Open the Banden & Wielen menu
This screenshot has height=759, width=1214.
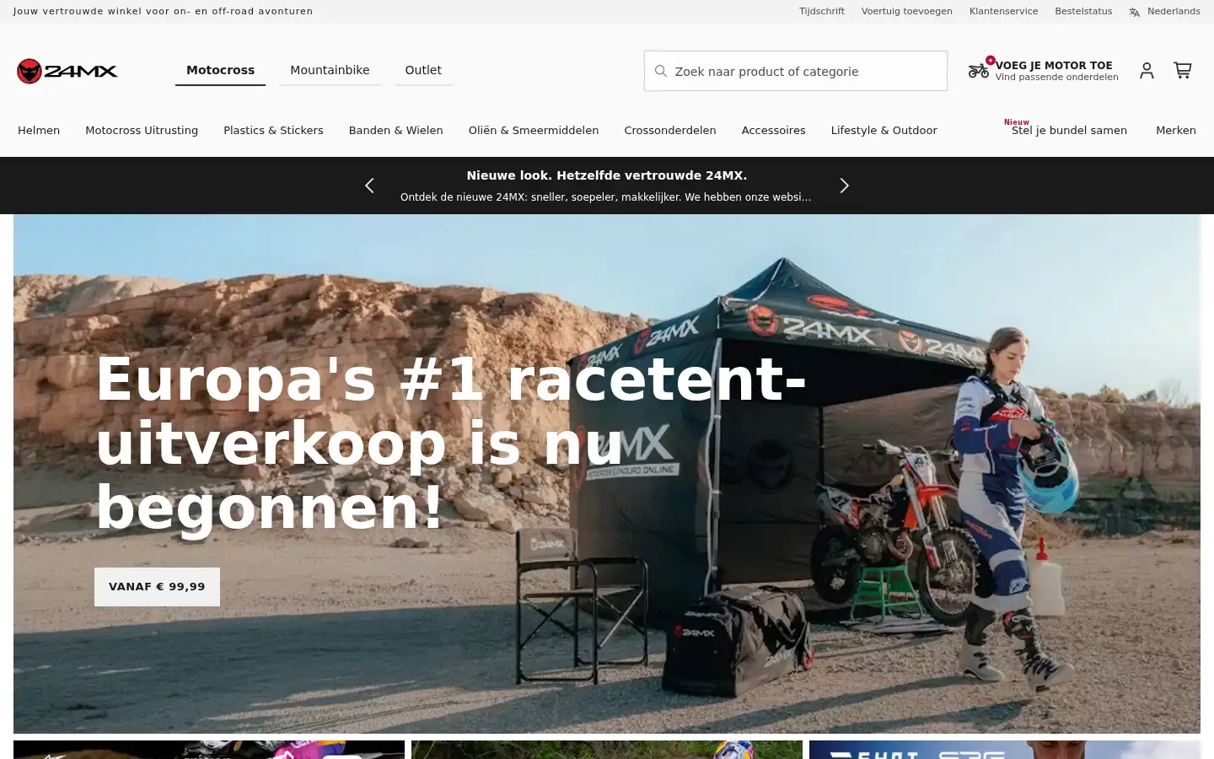tap(395, 131)
